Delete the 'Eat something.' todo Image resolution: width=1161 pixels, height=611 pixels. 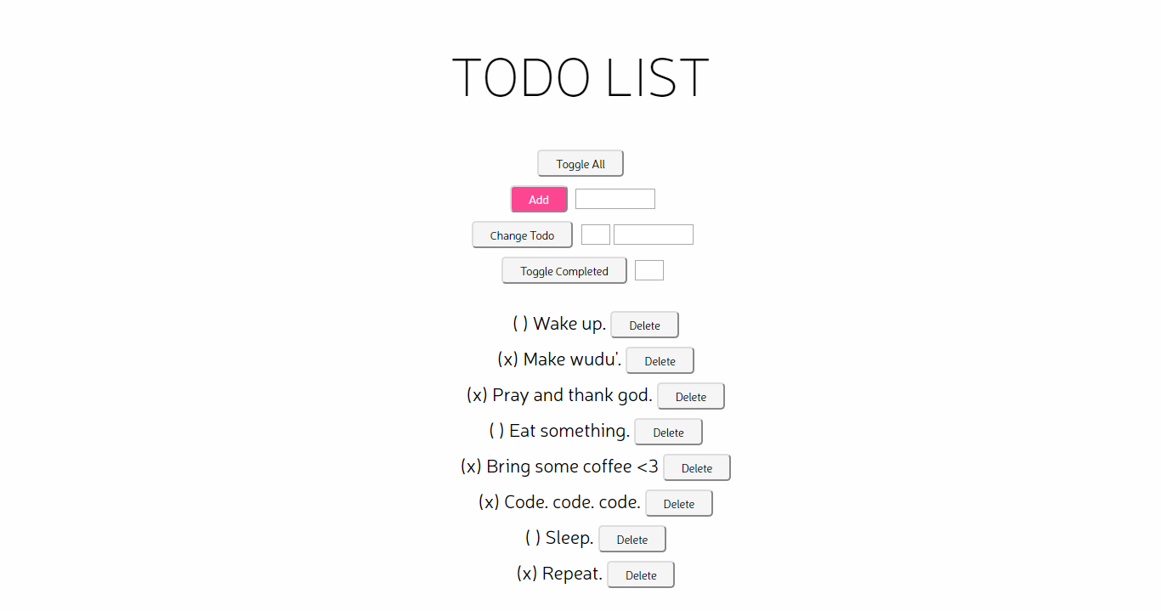pyautogui.click(x=668, y=432)
